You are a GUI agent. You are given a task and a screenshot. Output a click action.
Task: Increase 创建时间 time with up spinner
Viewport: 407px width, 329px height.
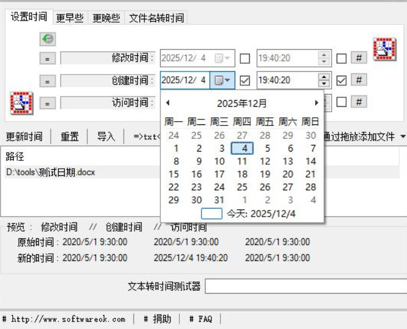point(324,77)
